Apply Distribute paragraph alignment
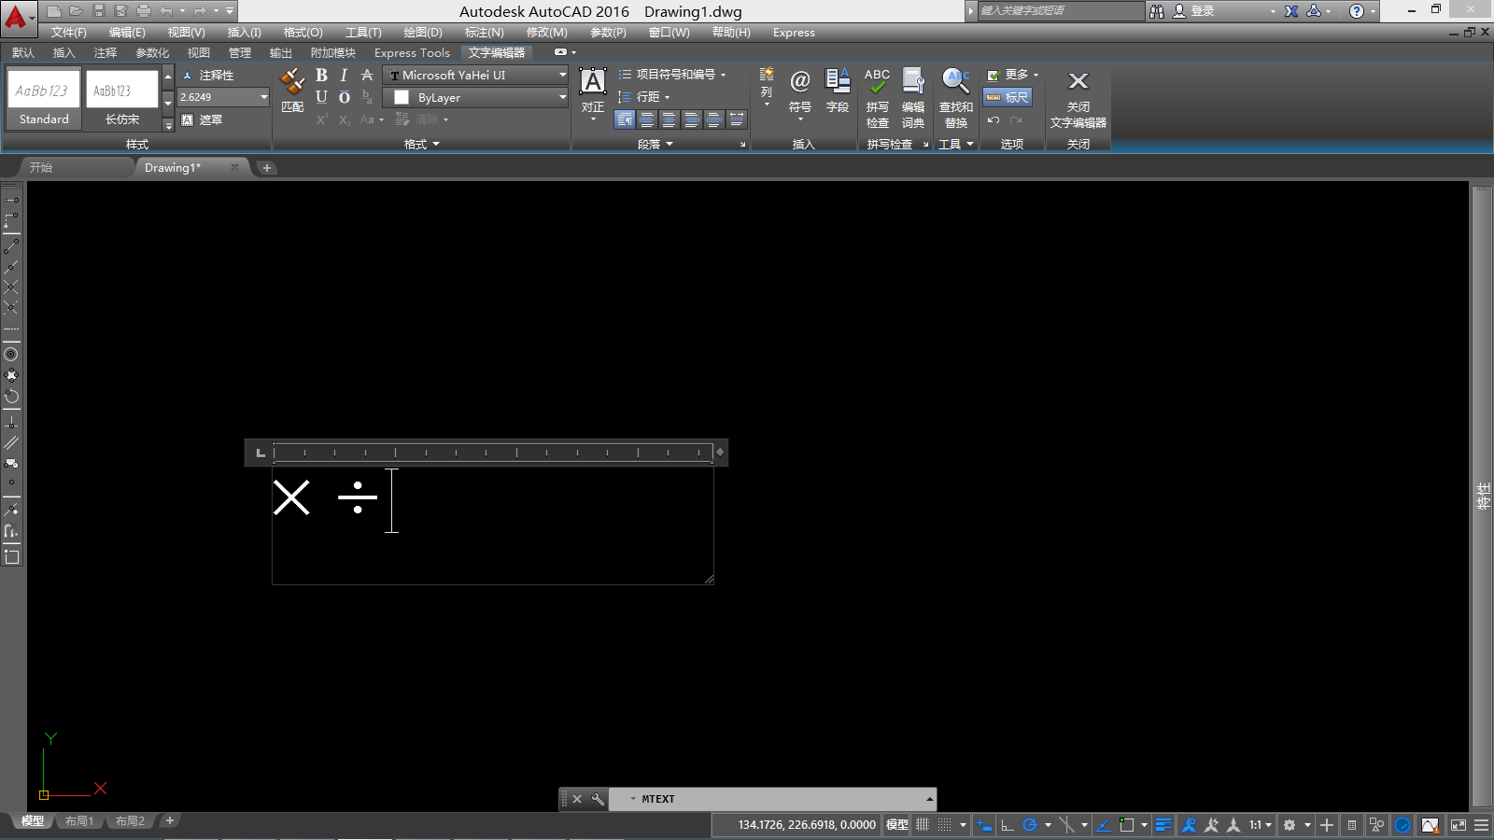This screenshot has height=840, width=1494. 737,119
